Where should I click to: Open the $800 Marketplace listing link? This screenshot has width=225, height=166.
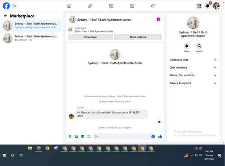pos(94,31)
